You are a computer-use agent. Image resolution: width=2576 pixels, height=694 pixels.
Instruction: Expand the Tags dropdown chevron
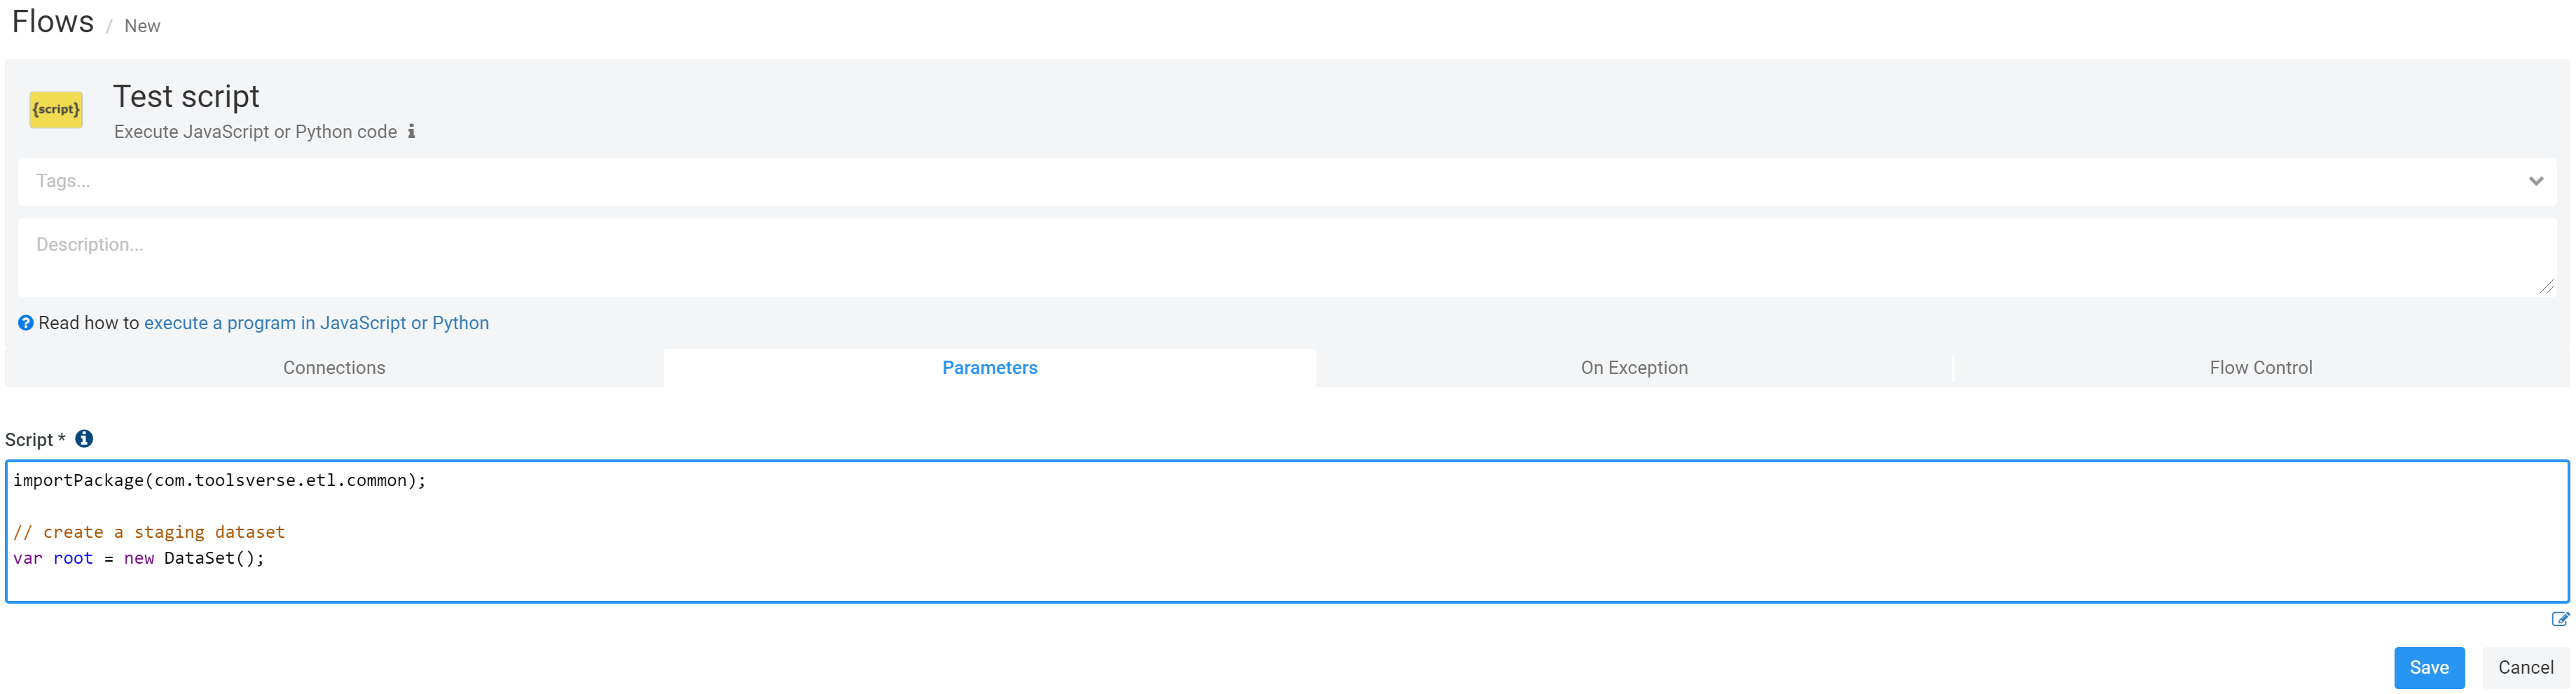pyautogui.click(x=2535, y=181)
